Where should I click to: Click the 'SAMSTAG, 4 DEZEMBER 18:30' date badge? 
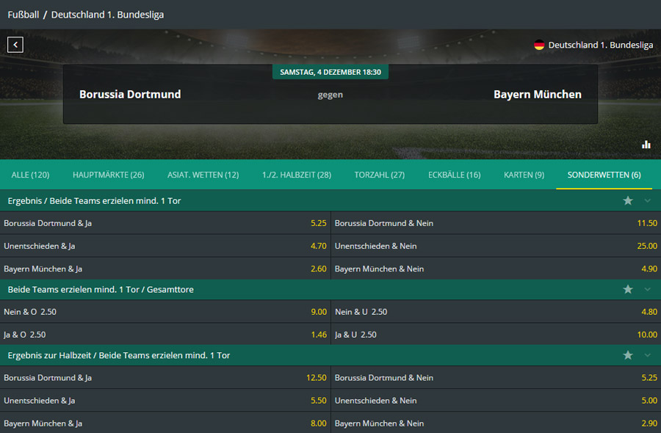coord(330,72)
